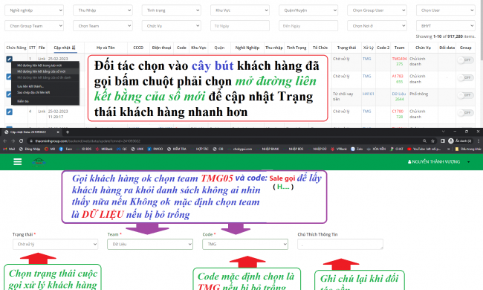This screenshot has width=483, height=290.
Task: Reload the page with the browser refresh icon
Action: point(21,141)
